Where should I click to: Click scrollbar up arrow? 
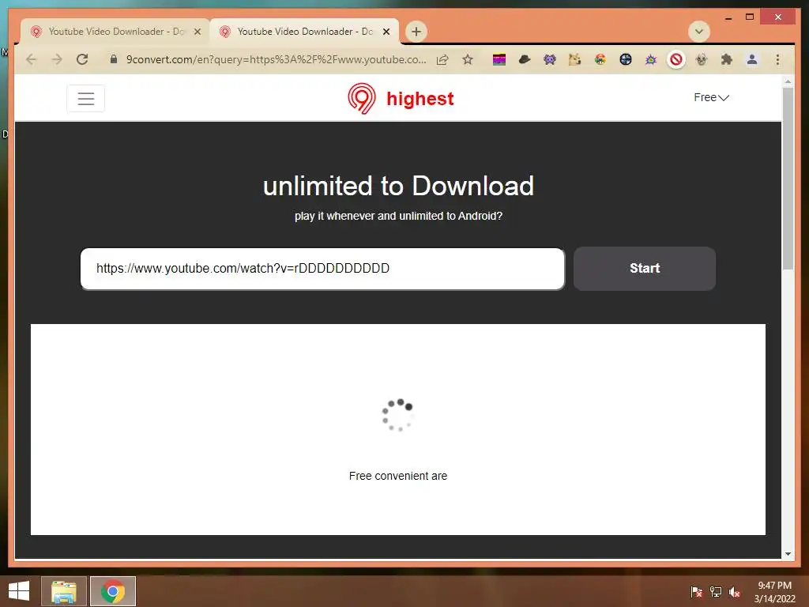click(788, 81)
